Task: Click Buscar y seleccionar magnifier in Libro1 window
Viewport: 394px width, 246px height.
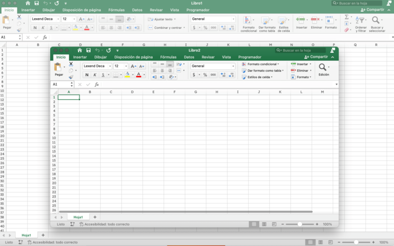Action: [375, 20]
